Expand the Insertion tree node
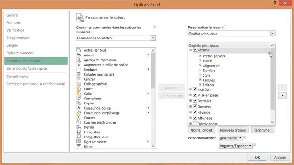 point(190,89)
